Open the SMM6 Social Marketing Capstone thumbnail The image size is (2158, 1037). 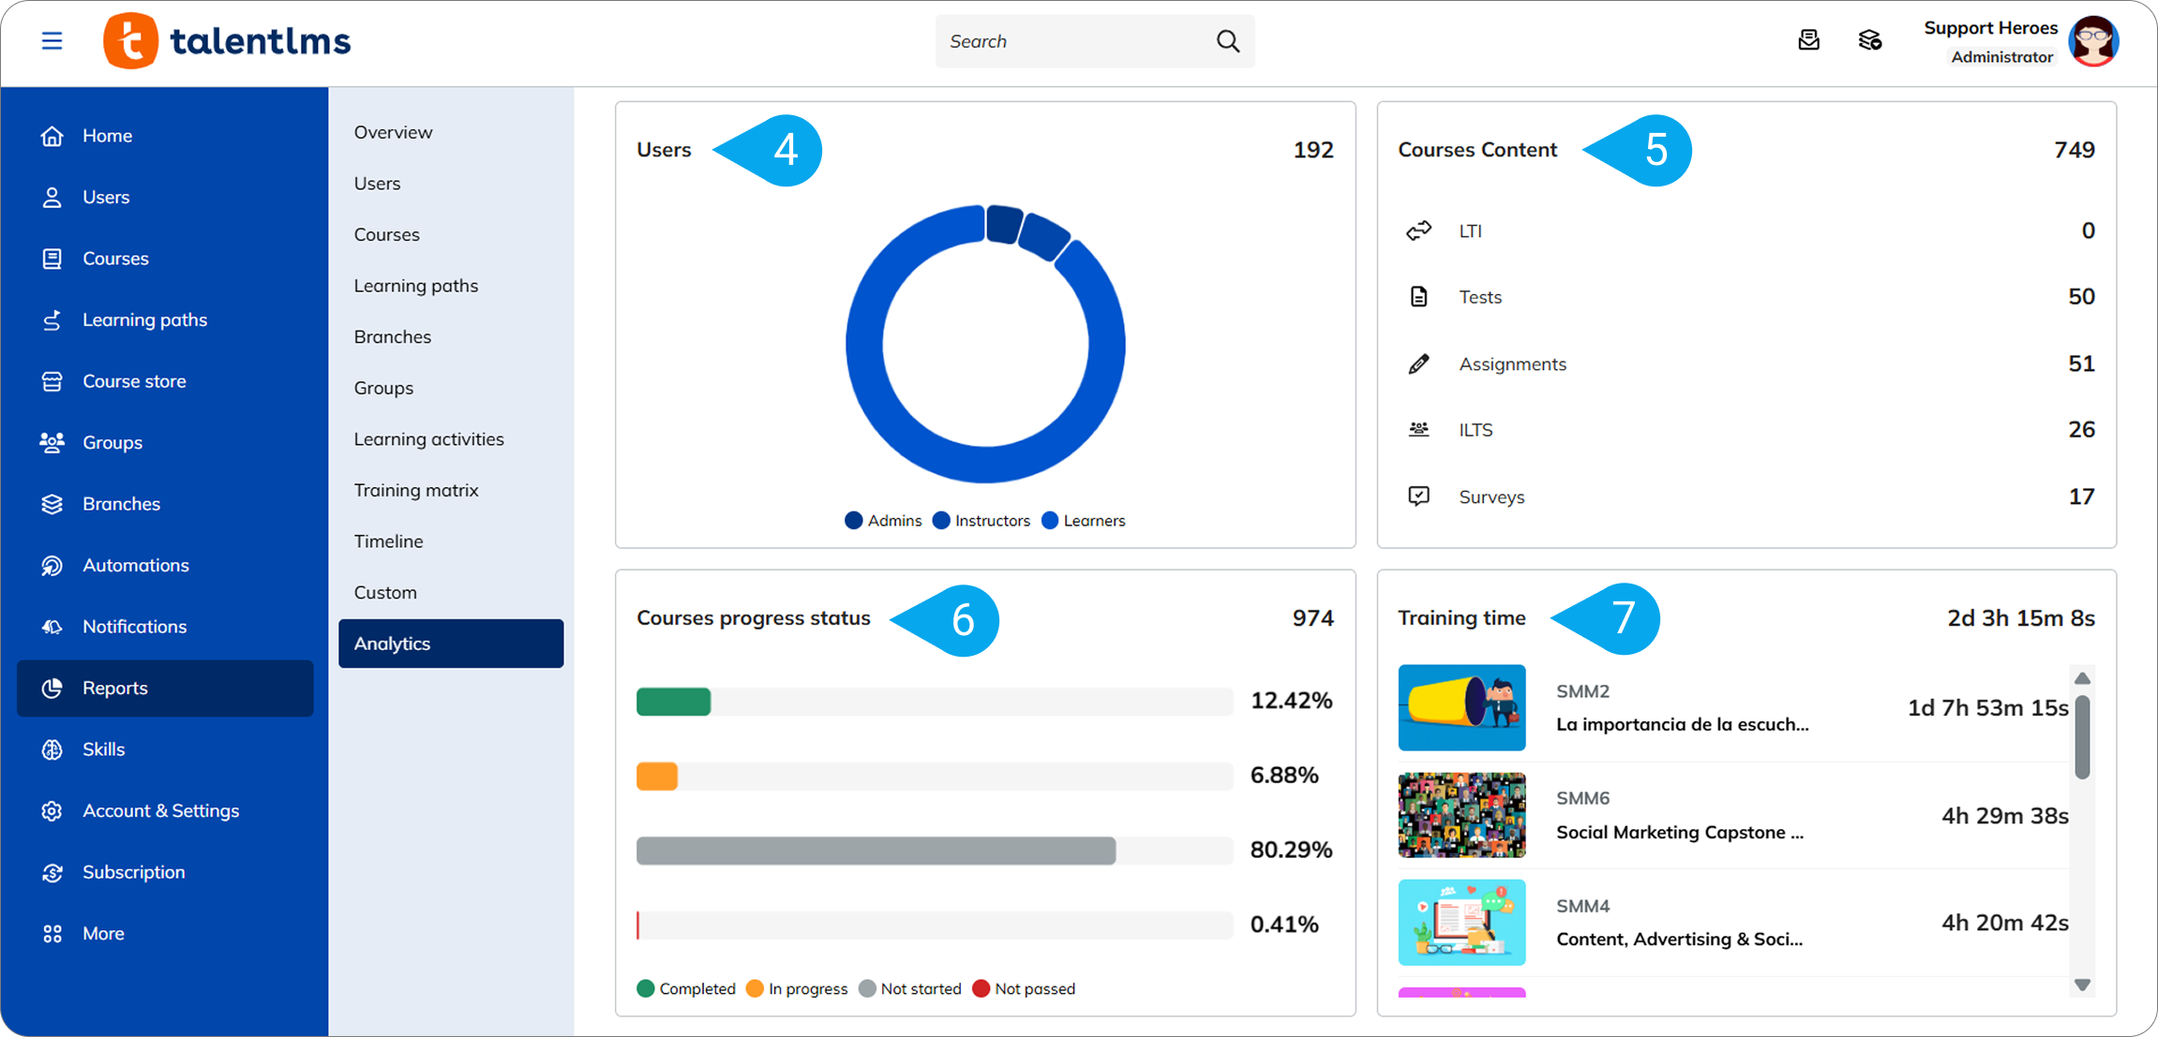(x=1461, y=815)
